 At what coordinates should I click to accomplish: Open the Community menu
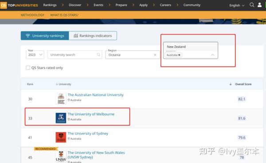point(192,5)
